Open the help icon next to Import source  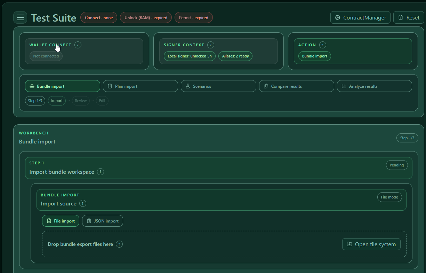[83, 203]
